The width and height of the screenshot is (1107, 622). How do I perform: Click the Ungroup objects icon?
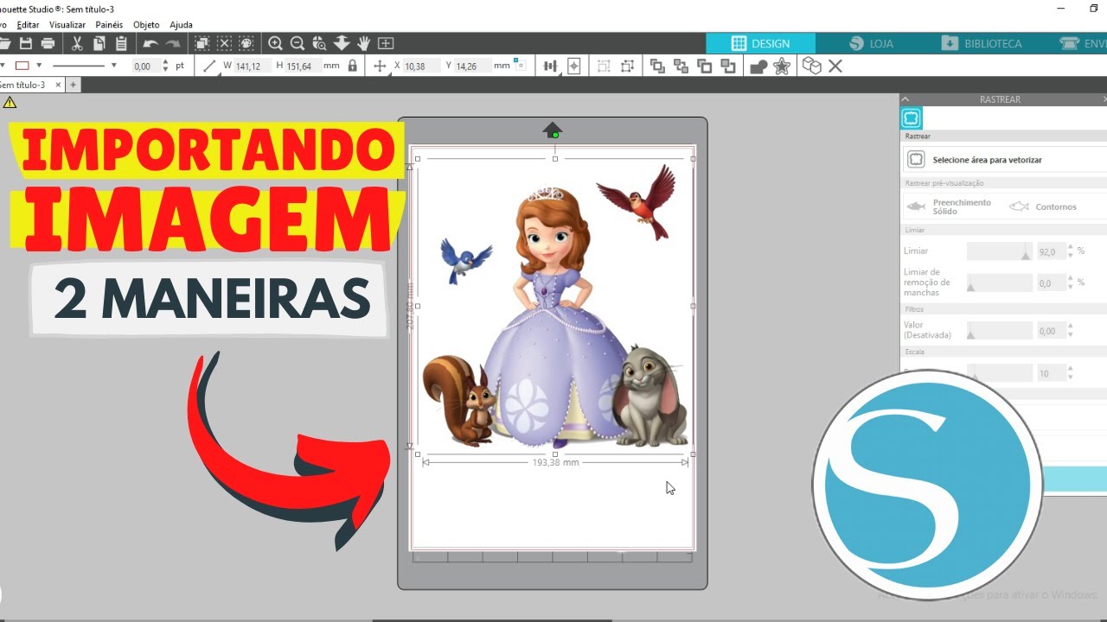coord(627,66)
